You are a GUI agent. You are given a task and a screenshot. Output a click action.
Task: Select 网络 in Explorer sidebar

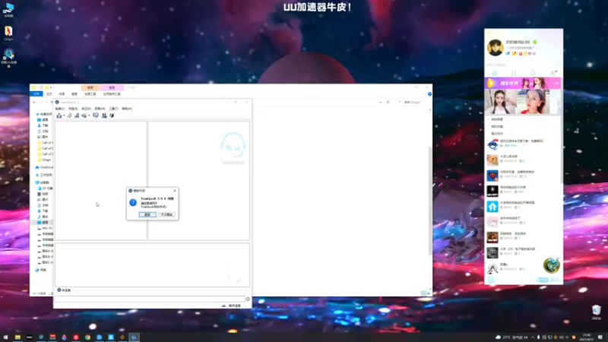click(41, 270)
